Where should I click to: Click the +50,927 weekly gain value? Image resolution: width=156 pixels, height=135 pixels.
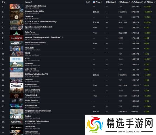tap(148, 12)
